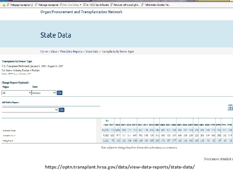233x174 pixels.
Task: Open the Organ dropdown showing All
Action: [x=17, y=93]
